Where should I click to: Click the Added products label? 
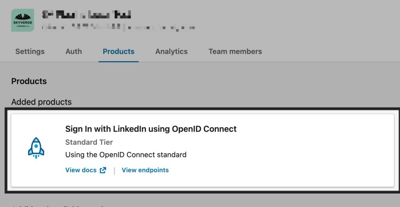[x=41, y=102]
